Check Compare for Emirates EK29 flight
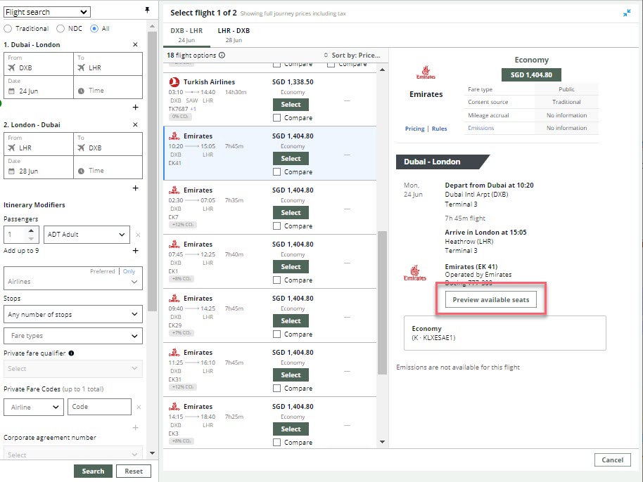The image size is (643, 482). 276,334
